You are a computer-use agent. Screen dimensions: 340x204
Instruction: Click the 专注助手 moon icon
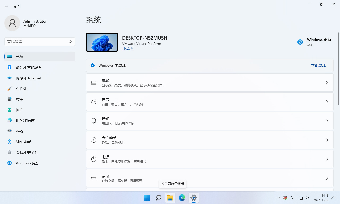point(94,140)
